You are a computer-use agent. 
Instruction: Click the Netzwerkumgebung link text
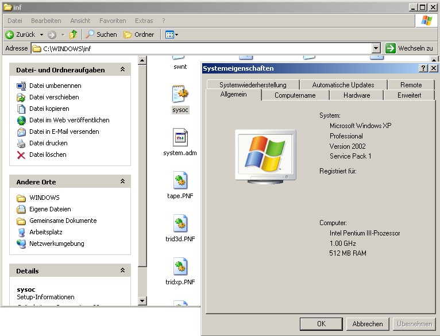(57, 244)
